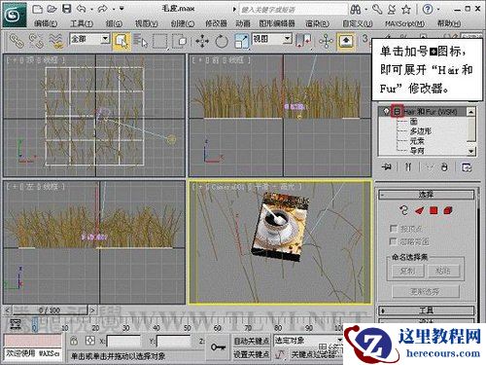Enable the 按顶点 checkbox

coord(394,229)
